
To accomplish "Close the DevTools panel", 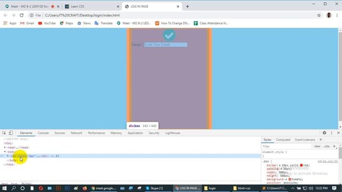I will pyautogui.click(x=338, y=133).
